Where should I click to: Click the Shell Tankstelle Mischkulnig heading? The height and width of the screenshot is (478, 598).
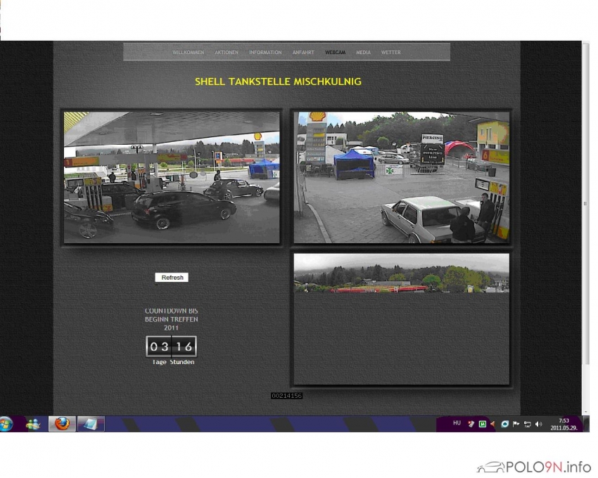(278, 82)
